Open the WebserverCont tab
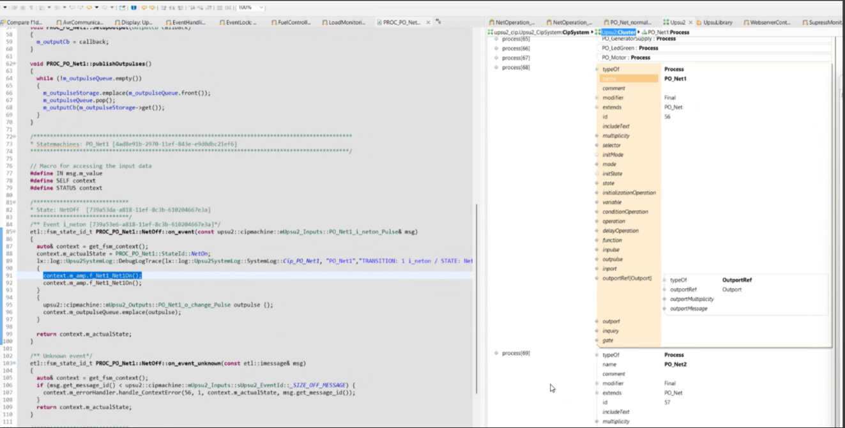The width and height of the screenshot is (845, 428). point(770,22)
